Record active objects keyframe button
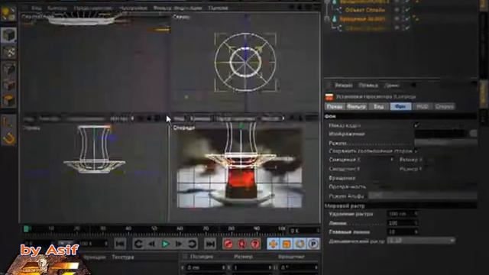Image resolution: width=489 pixels, height=275 pixels. pyautogui.click(x=228, y=244)
